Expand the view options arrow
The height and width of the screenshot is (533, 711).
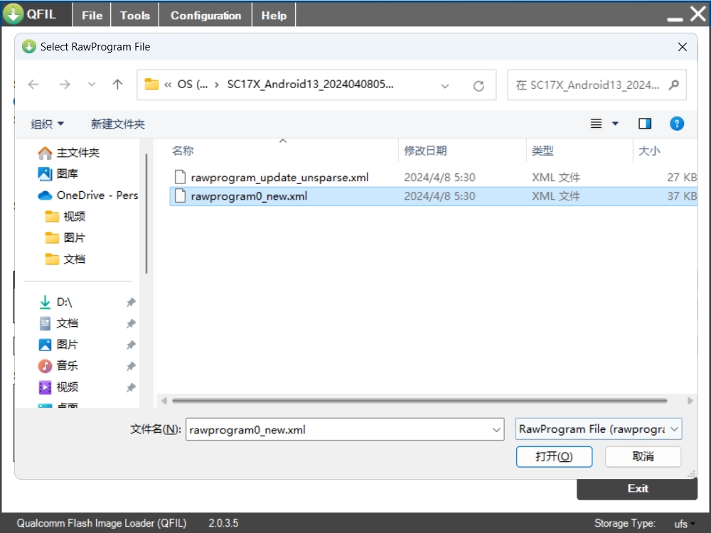615,123
